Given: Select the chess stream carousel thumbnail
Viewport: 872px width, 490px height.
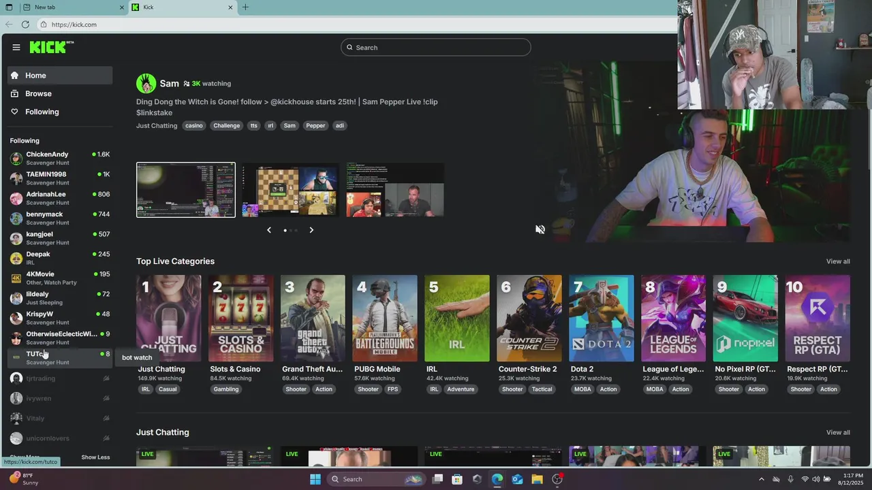Looking at the screenshot, I should (290, 190).
